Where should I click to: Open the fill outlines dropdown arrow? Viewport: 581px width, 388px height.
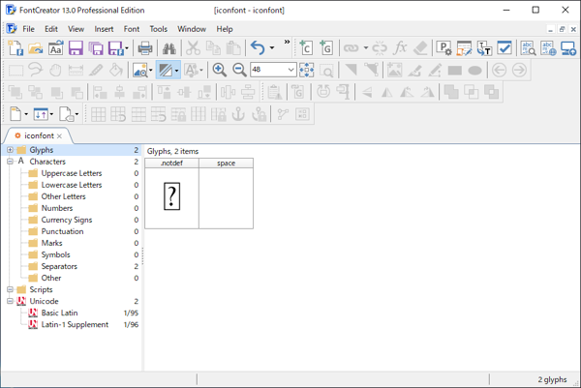click(x=177, y=70)
